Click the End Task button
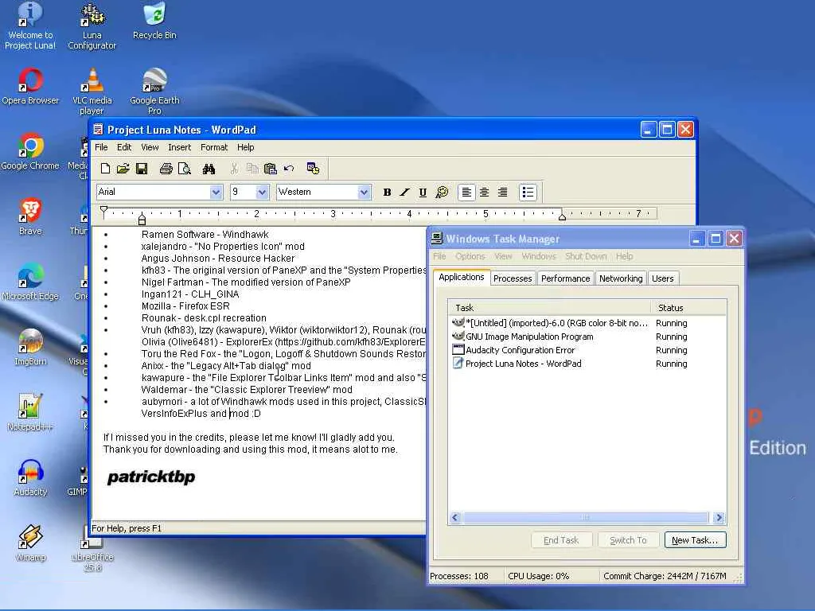This screenshot has width=815, height=611. 561,540
